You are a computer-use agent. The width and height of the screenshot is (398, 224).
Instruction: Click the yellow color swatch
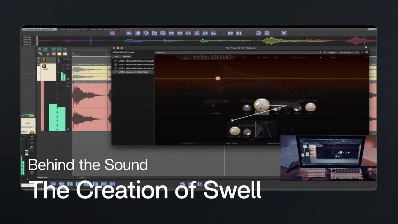59,54
